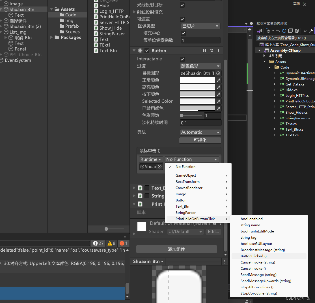
Task: Expand raycast padding foldout
Action: tap(134, 12)
